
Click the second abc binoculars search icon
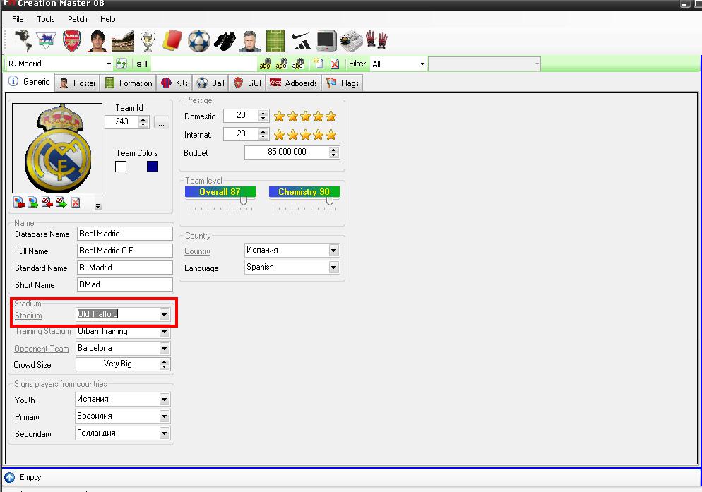tap(281, 64)
